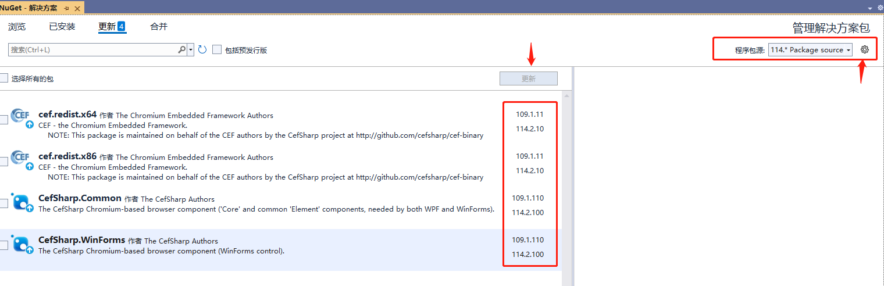Click the refresh icon next to search box
Viewport: 884px width, 286px height.
click(x=202, y=50)
